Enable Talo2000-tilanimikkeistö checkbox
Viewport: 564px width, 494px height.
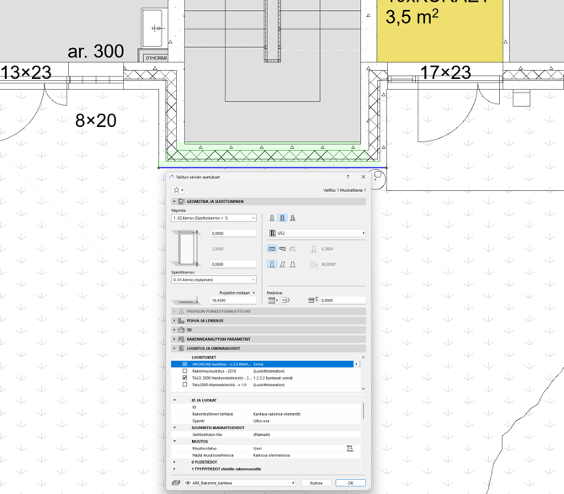point(185,385)
